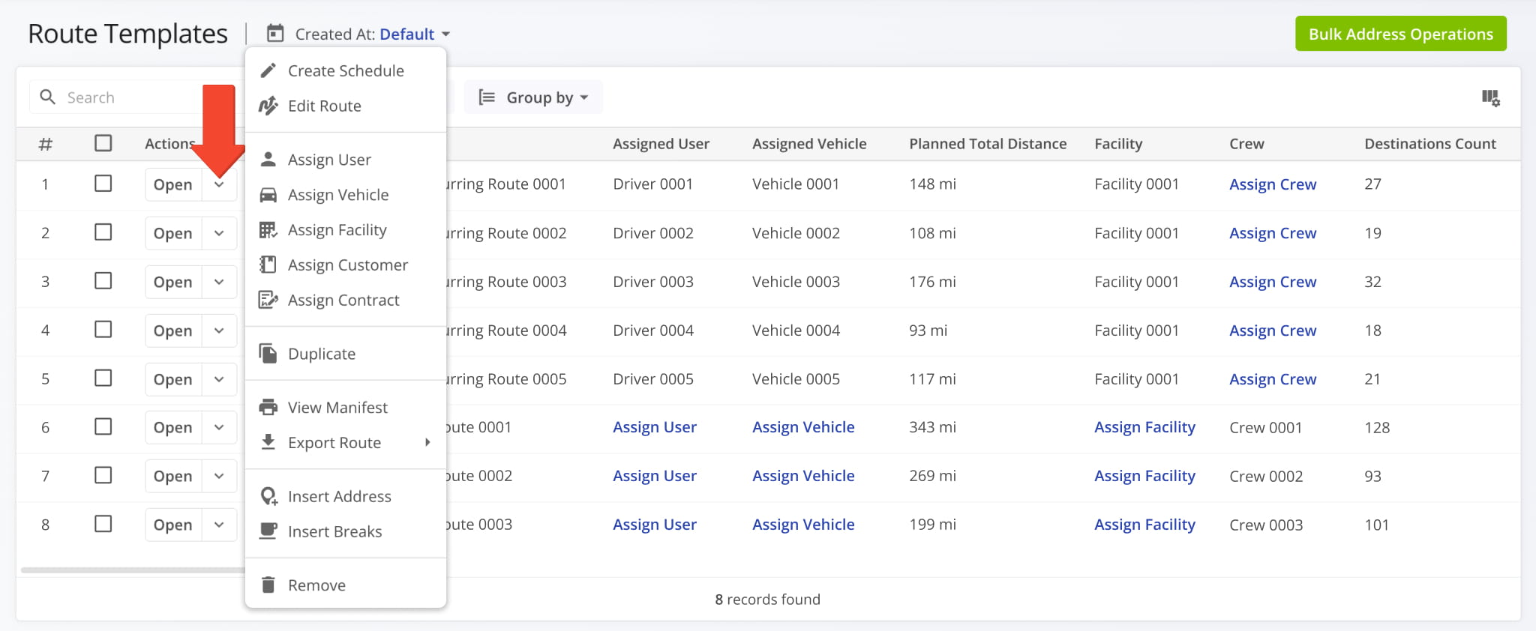This screenshot has width=1536, height=631.
Task: Click the pencil icon beside Create Schedule
Action: click(268, 70)
